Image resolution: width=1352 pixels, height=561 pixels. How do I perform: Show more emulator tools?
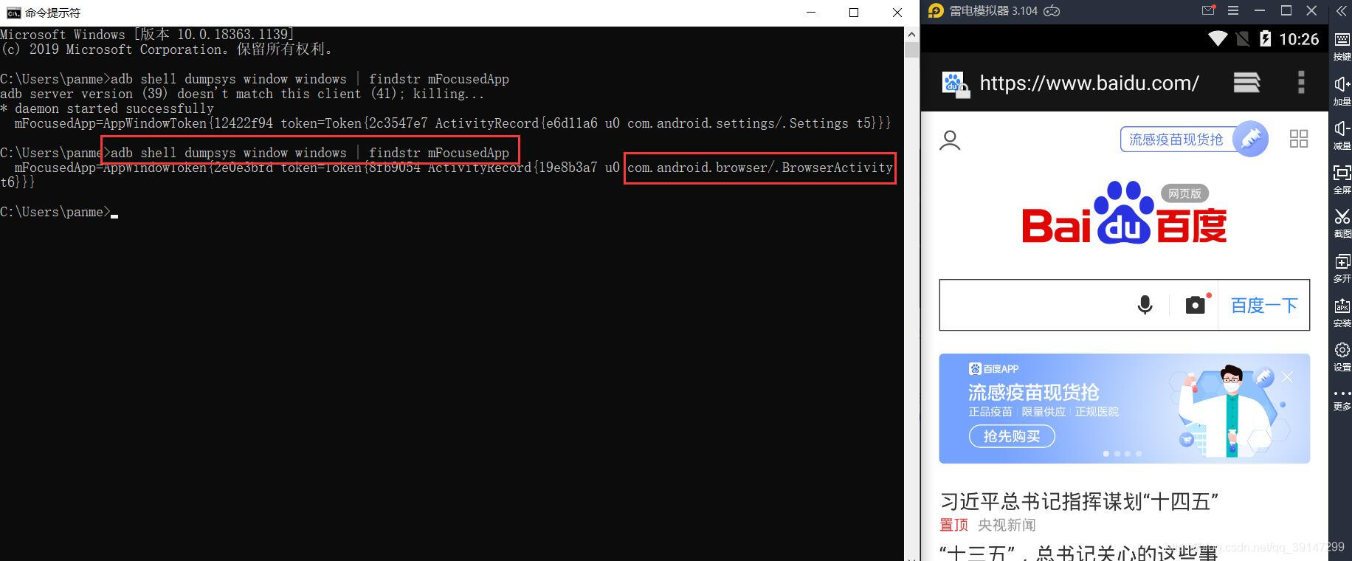click(1342, 399)
